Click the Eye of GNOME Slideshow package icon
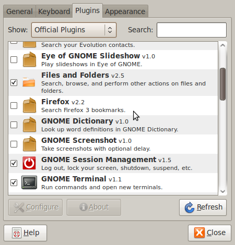Viewport: 235px width, 245px height. click(29, 59)
